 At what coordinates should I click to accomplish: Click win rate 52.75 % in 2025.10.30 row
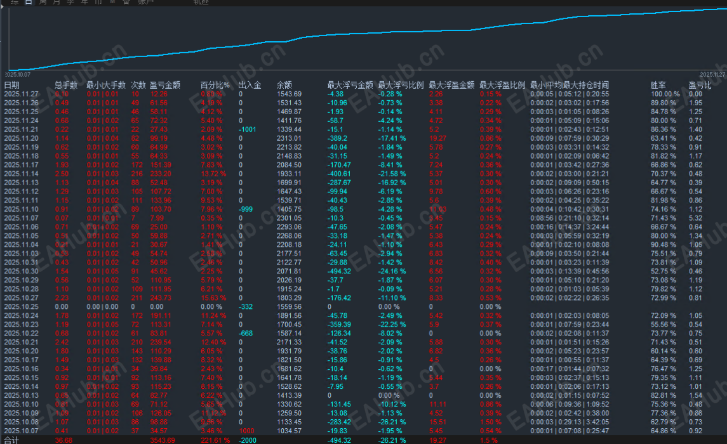click(x=663, y=271)
